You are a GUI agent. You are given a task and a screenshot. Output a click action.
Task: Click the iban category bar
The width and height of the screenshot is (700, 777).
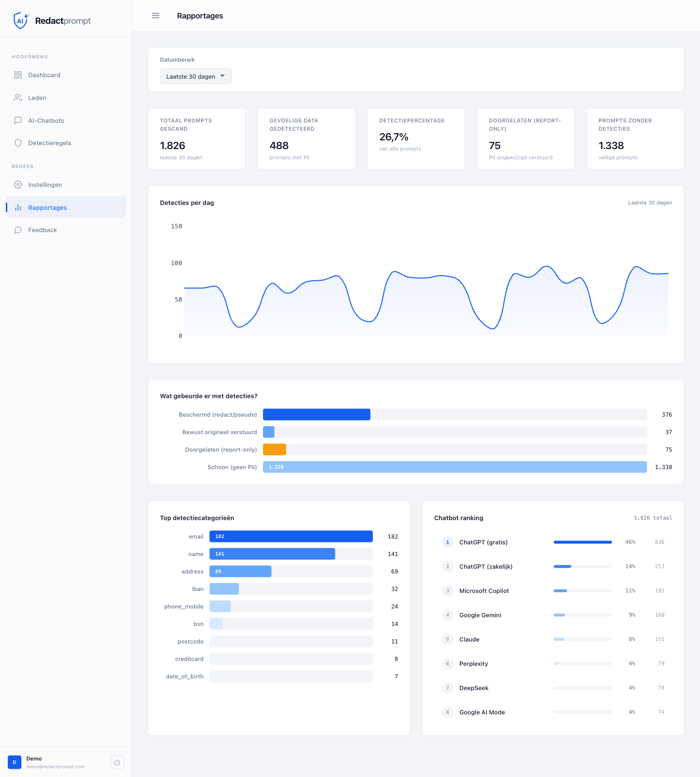tap(224, 589)
